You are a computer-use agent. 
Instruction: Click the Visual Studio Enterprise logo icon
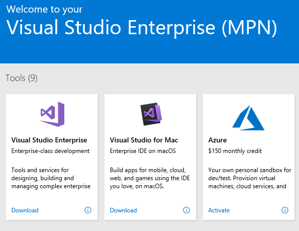coord(52,114)
